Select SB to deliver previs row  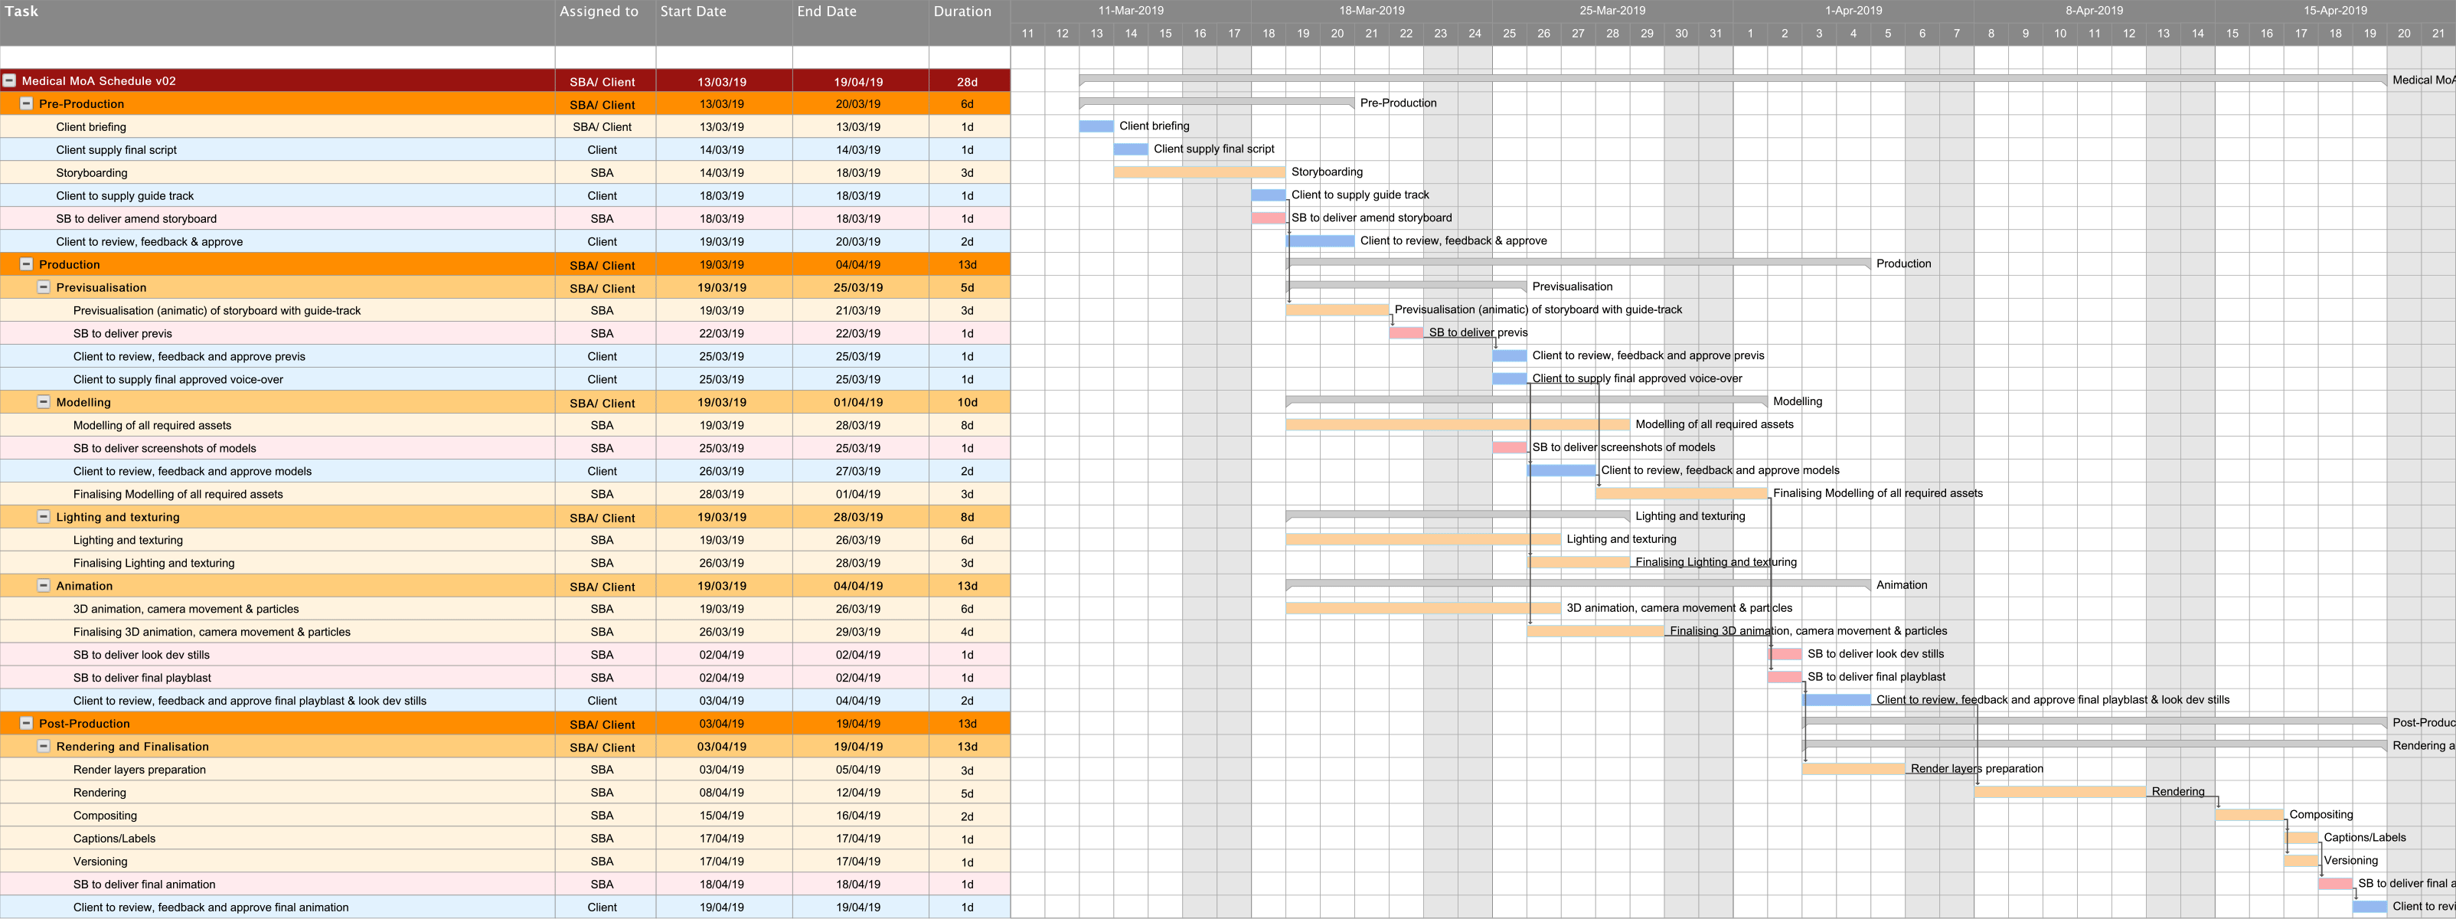[505, 334]
